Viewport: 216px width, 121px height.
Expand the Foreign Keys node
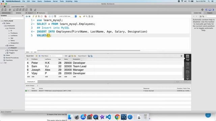pos(6,50)
